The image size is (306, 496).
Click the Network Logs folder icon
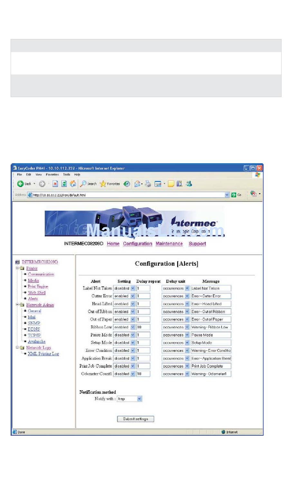22,348
